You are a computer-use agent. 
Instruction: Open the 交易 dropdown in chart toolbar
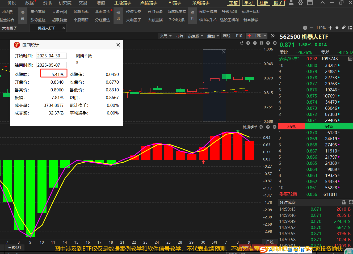(x=166, y=36)
